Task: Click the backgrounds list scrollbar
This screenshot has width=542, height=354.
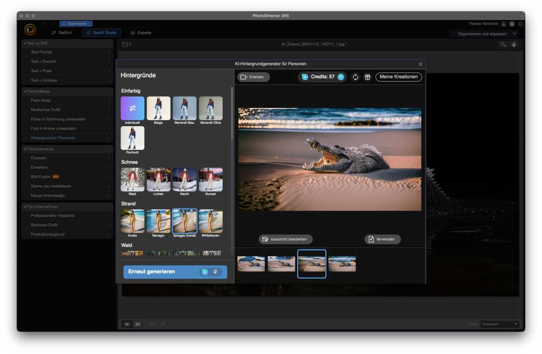Action: pyautogui.click(x=232, y=113)
